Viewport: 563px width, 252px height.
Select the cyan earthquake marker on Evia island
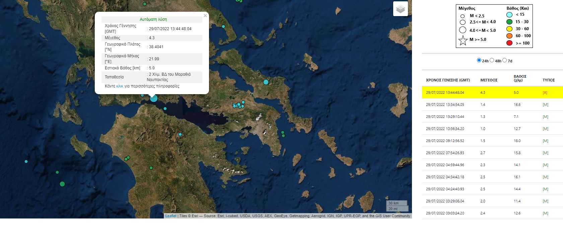coord(266,82)
